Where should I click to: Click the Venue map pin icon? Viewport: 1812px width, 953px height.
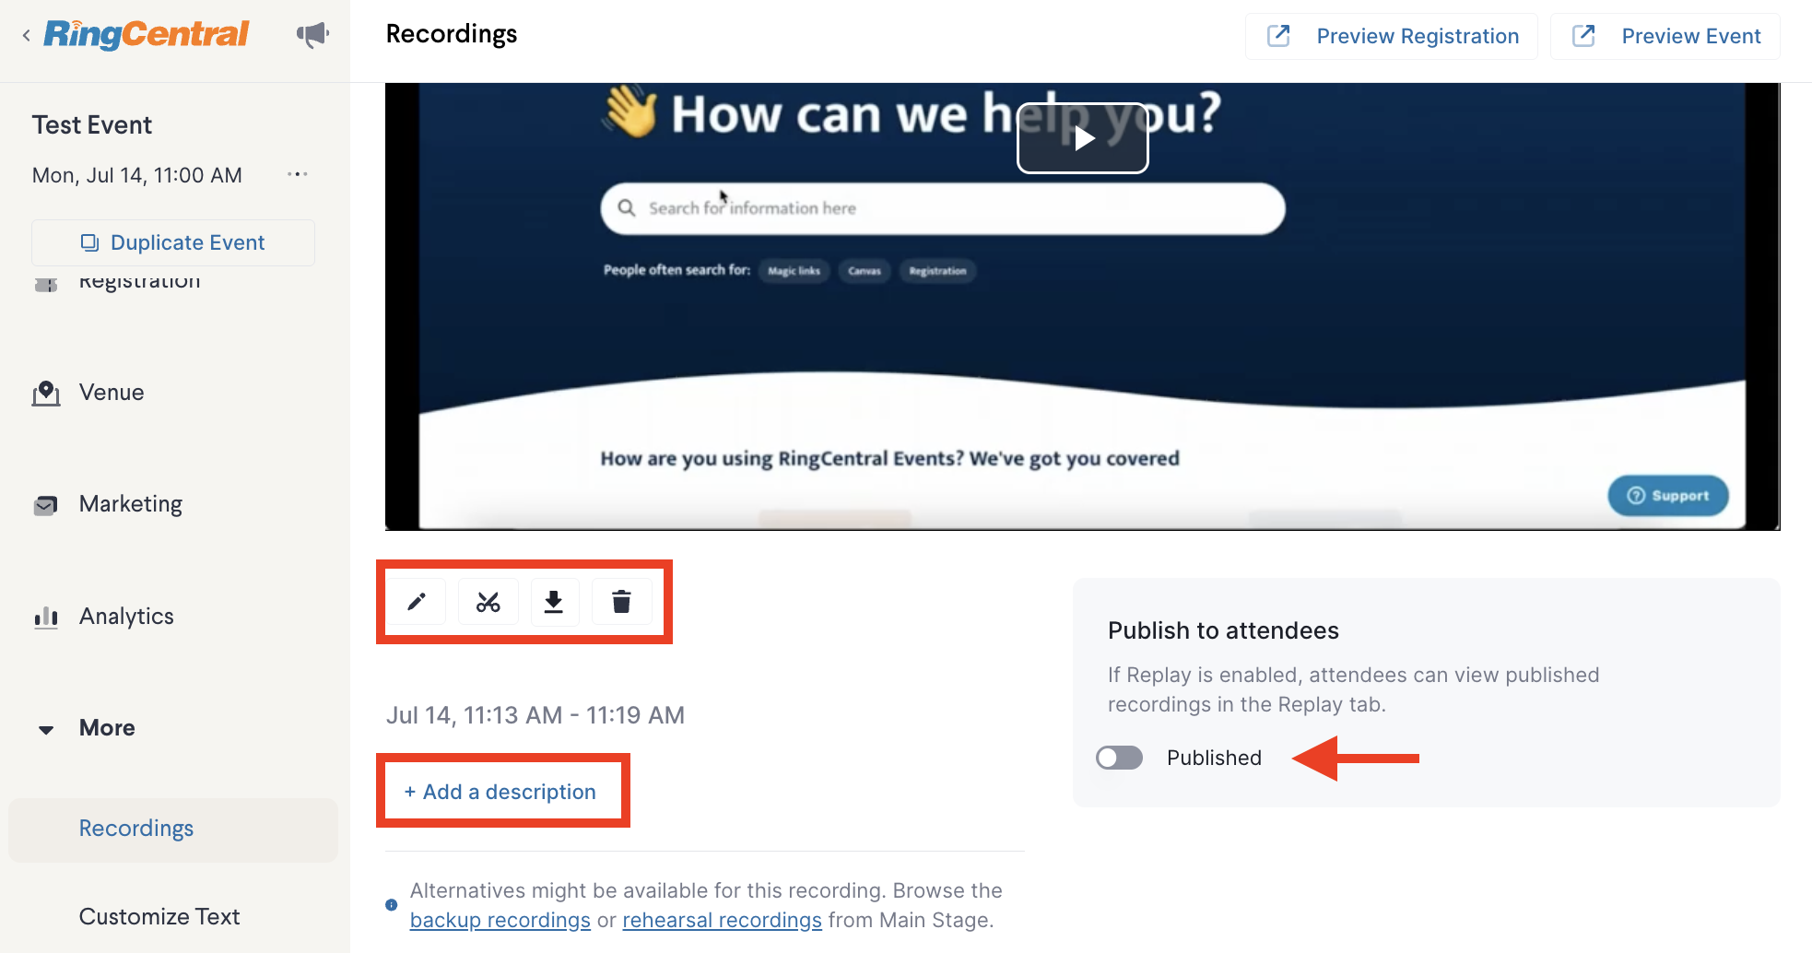[46, 394]
